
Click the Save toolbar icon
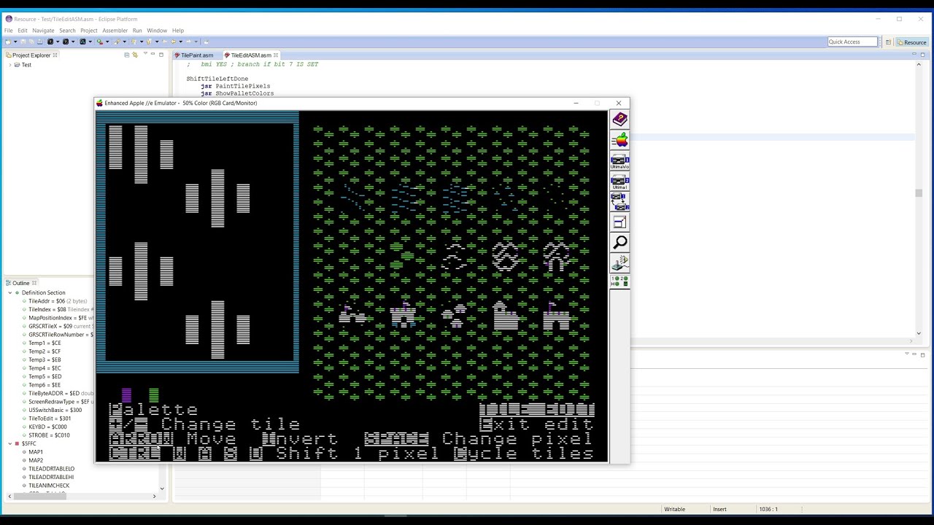click(23, 42)
